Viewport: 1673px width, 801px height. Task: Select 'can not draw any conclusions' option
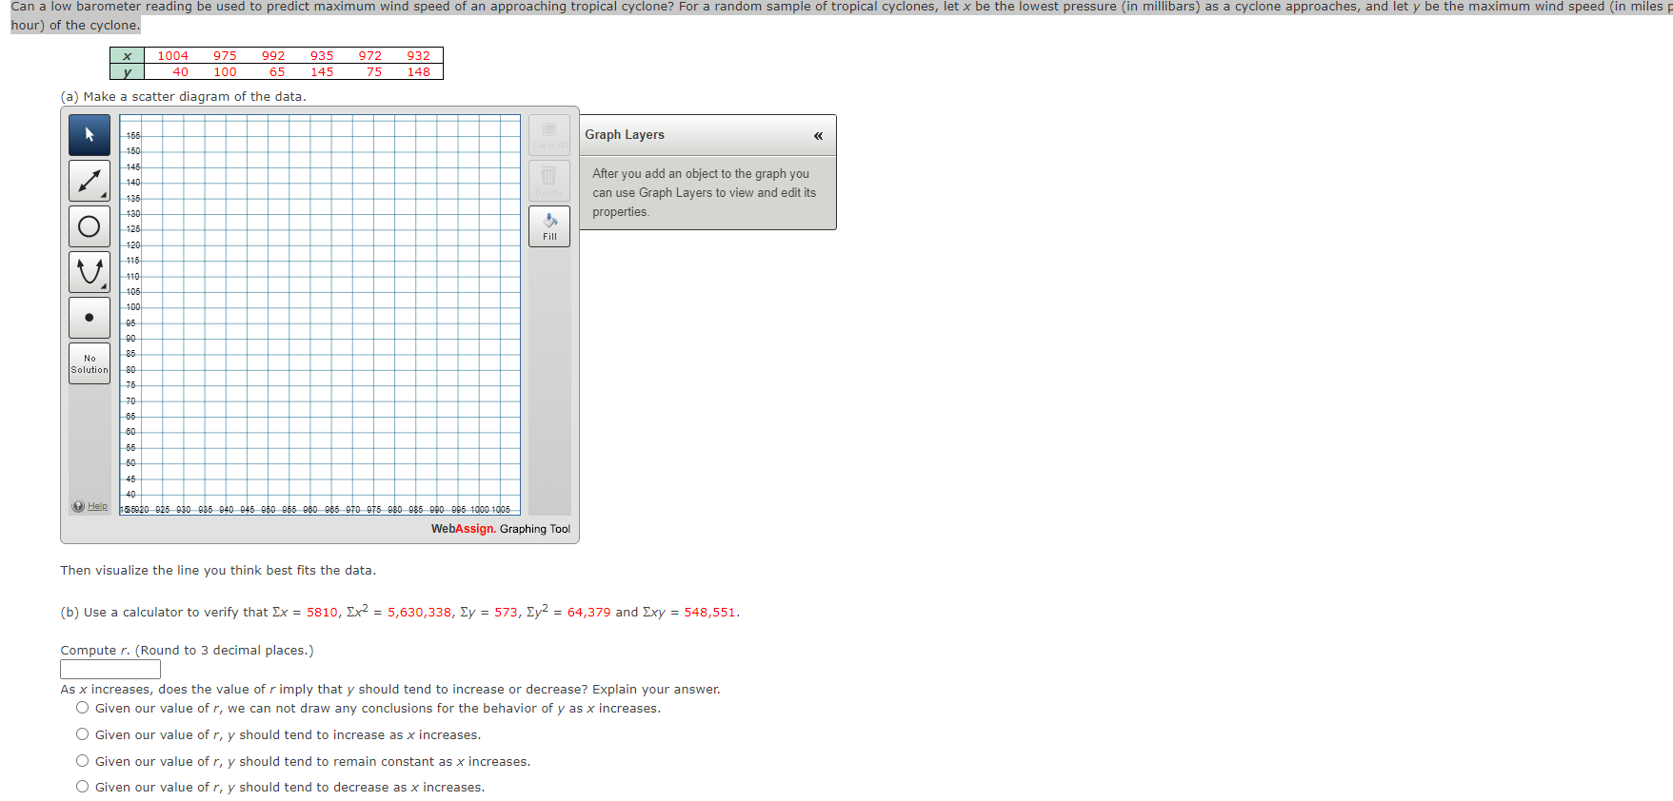coord(83,708)
